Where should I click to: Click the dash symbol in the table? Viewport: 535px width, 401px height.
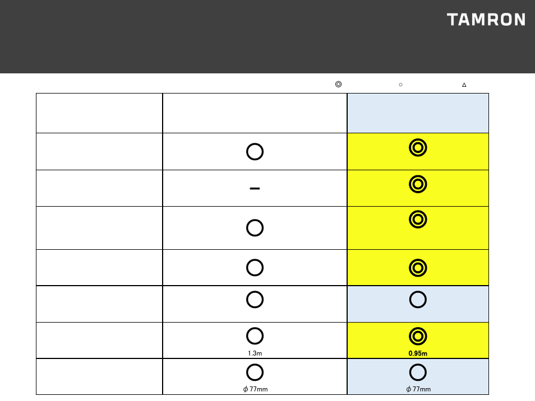point(255,188)
